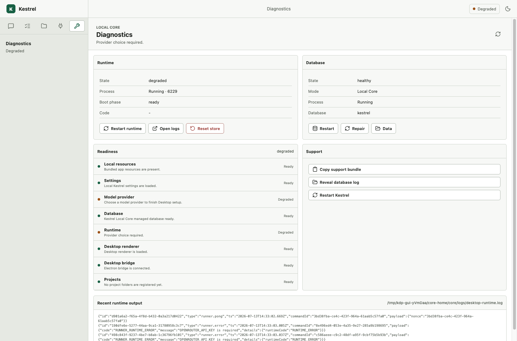Click the Diagnostics title in top bar

pos(279,9)
